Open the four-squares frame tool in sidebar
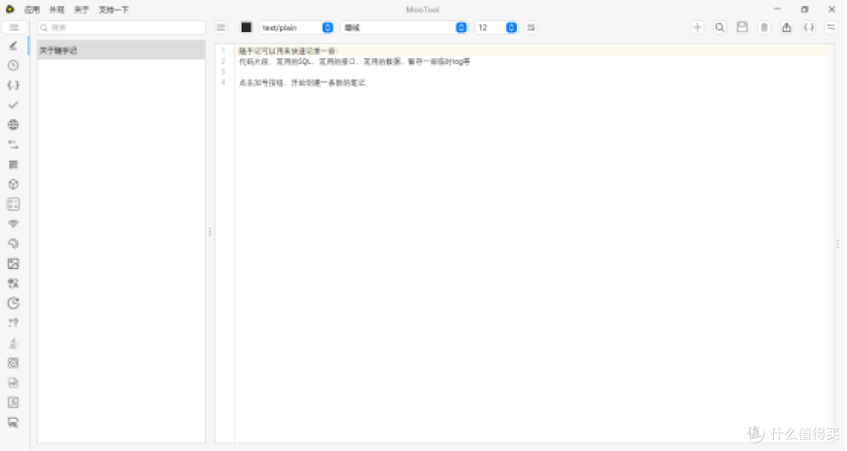The width and height of the screenshot is (847, 451). 13,204
